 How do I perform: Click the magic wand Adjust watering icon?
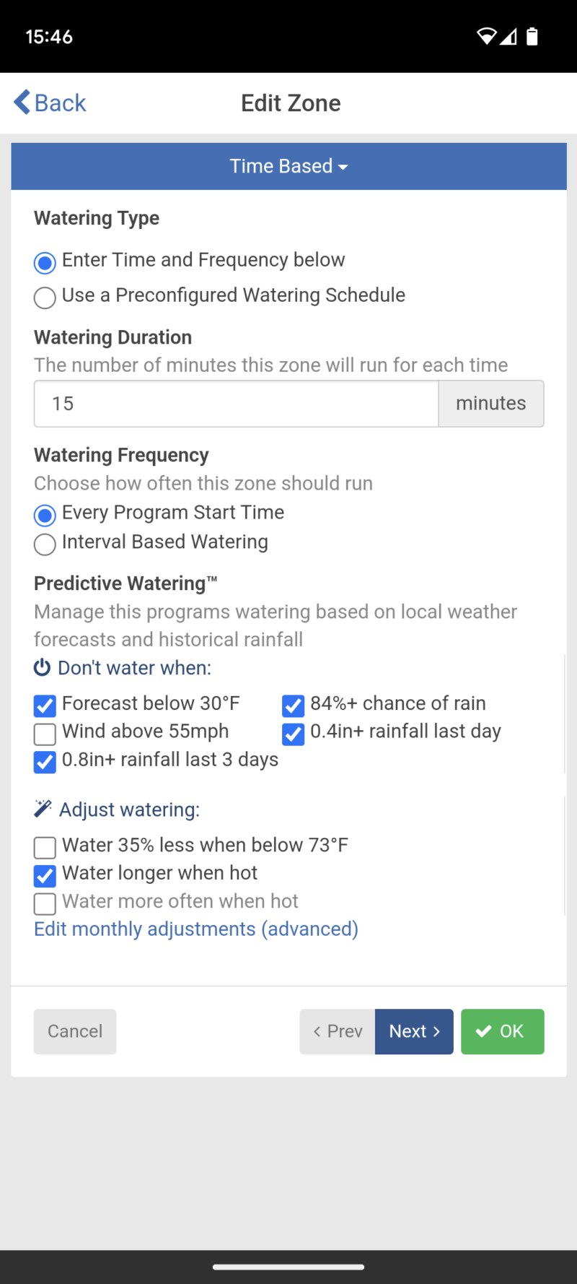pos(42,809)
